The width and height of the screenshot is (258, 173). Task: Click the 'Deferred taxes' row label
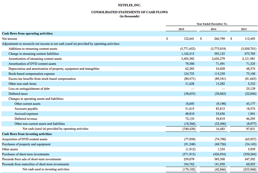pos(18,94)
